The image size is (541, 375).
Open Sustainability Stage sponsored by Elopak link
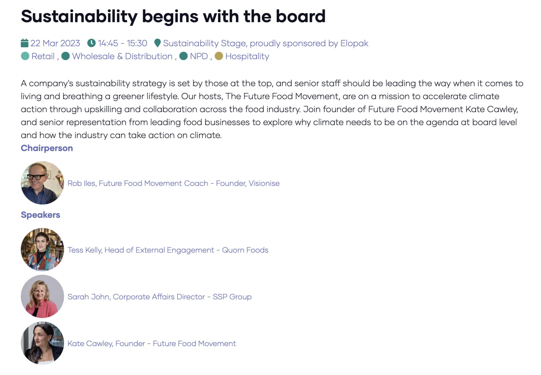tap(265, 43)
